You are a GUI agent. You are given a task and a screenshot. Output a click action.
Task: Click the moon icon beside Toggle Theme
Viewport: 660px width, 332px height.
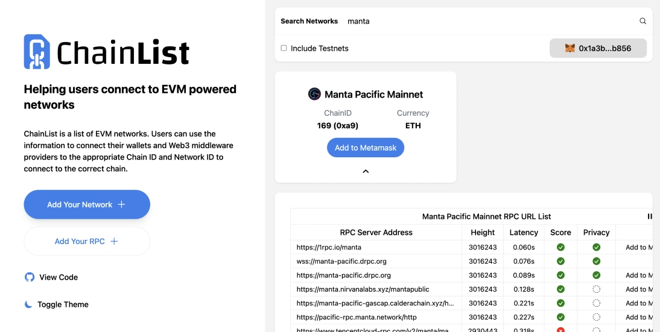[x=28, y=304]
